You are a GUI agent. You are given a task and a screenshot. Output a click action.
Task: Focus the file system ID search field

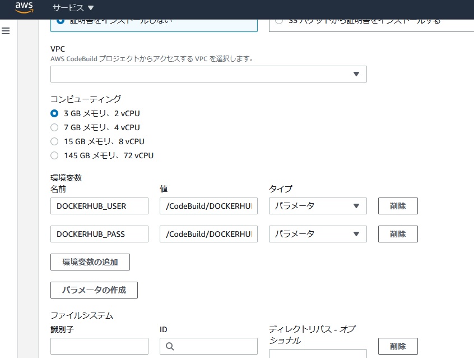click(208, 346)
